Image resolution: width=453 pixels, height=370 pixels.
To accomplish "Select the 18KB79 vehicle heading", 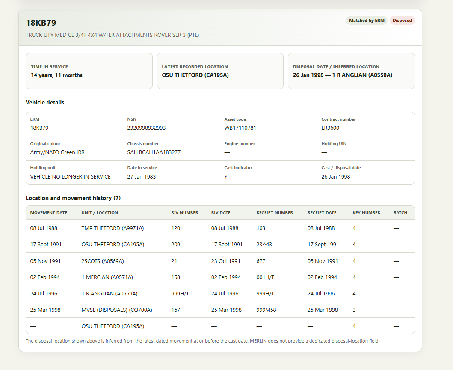I will (x=41, y=23).
